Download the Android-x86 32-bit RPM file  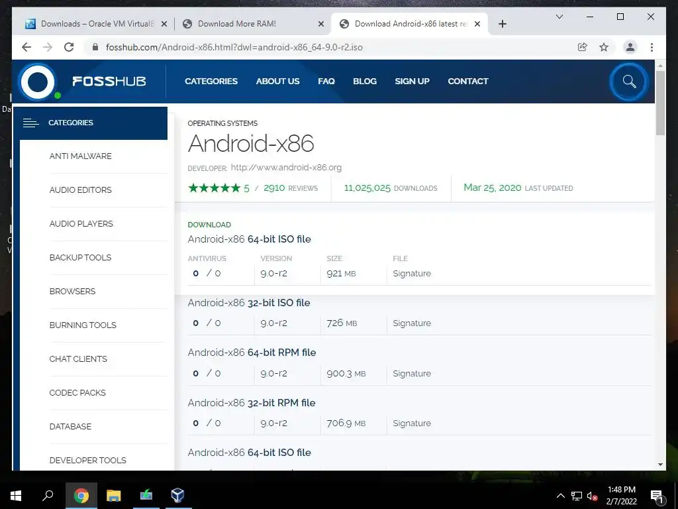coord(251,402)
